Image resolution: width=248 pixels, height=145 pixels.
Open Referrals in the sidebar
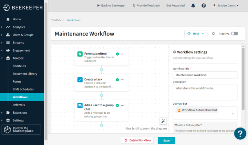[x=19, y=105]
